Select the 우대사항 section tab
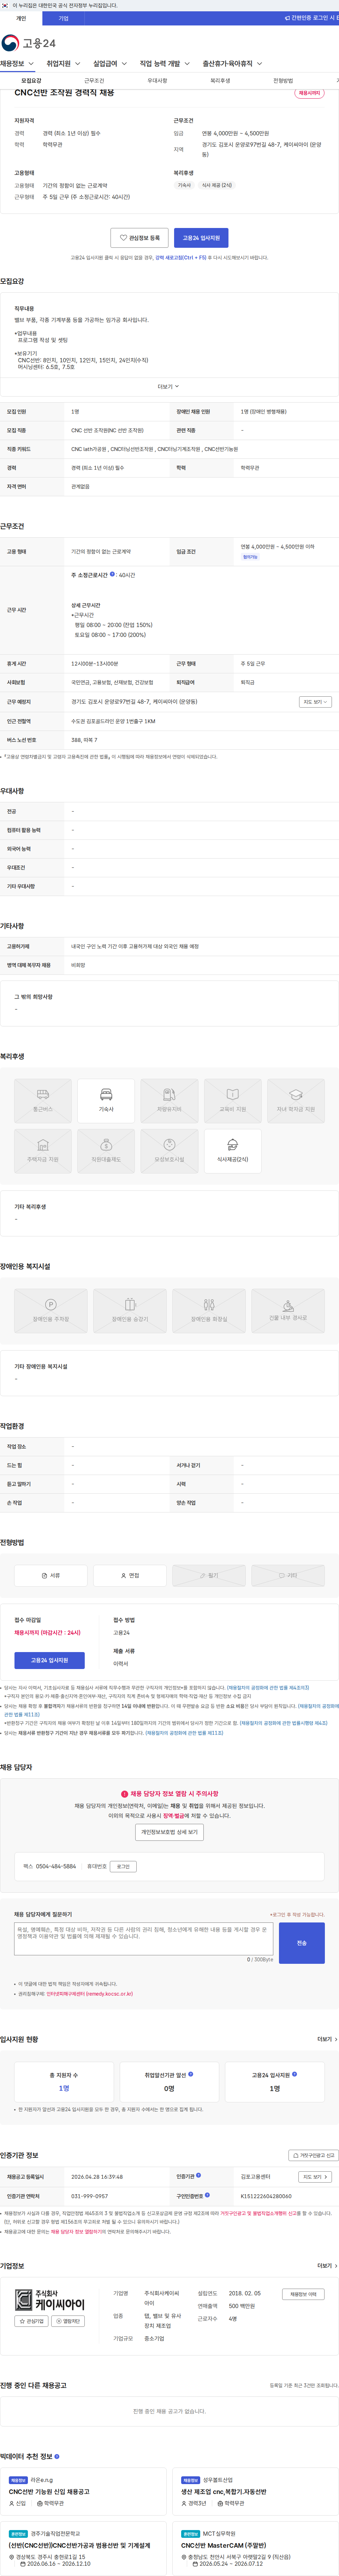The image size is (339, 2576). point(157,81)
